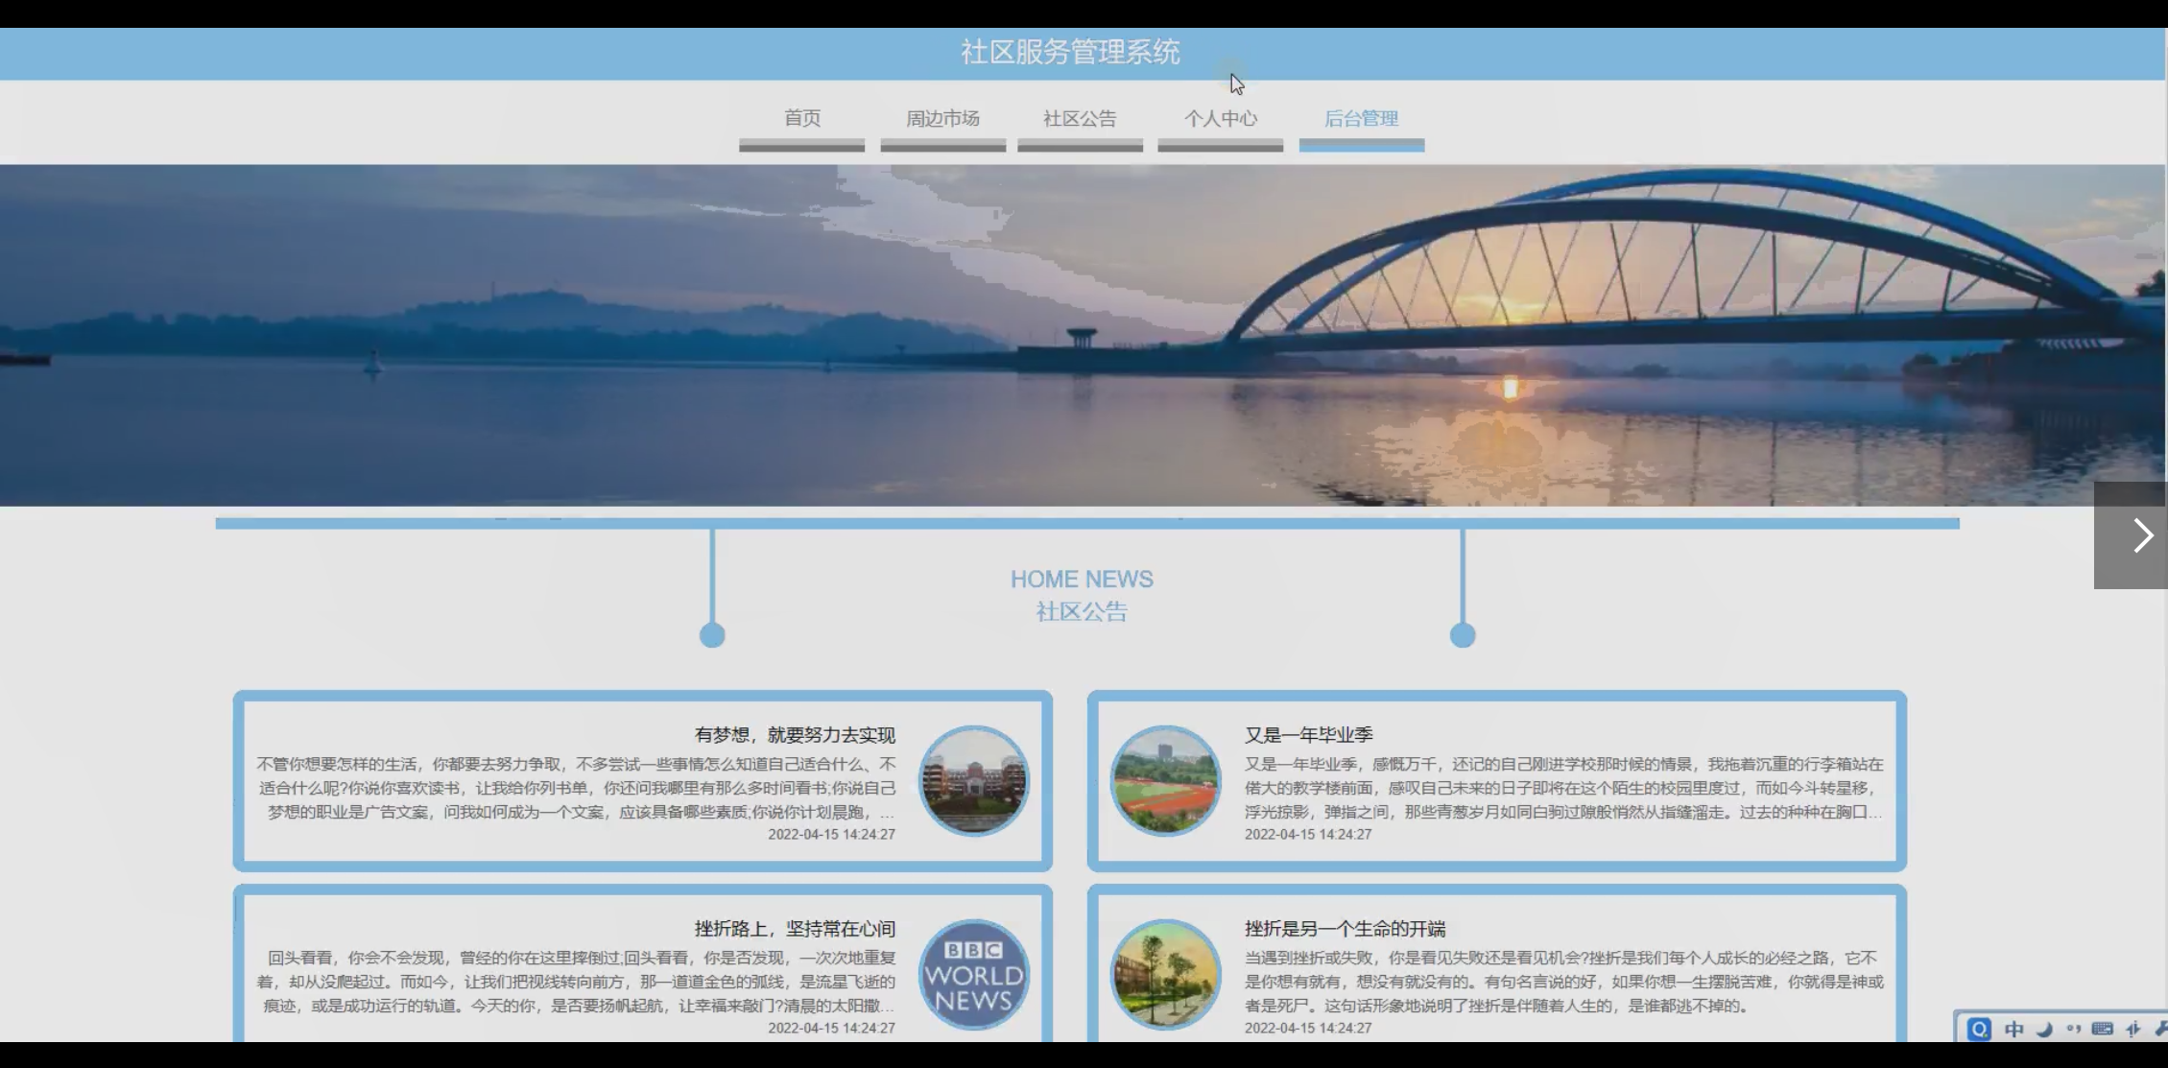Screen dimensions: 2168x1068
Task: Open the 个人中心 tab
Action: point(1220,119)
